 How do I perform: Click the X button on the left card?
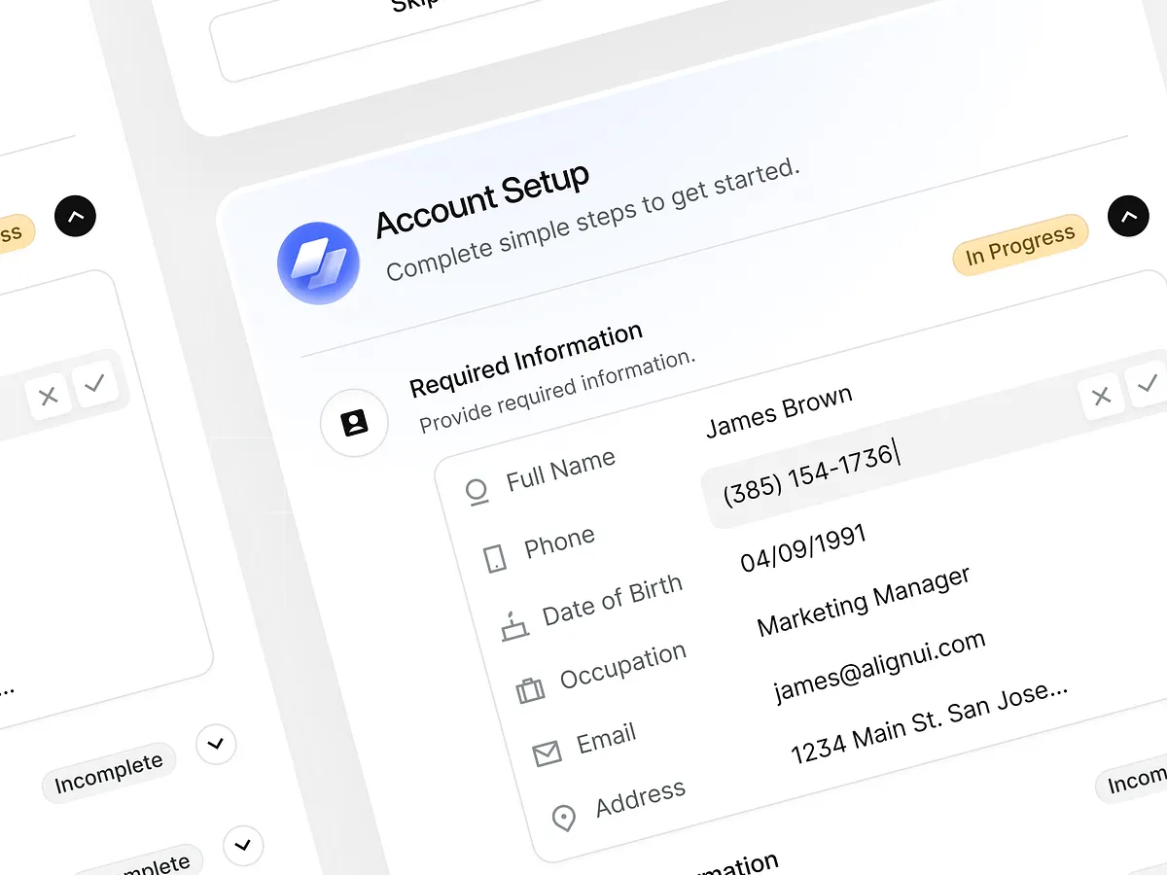[49, 397]
